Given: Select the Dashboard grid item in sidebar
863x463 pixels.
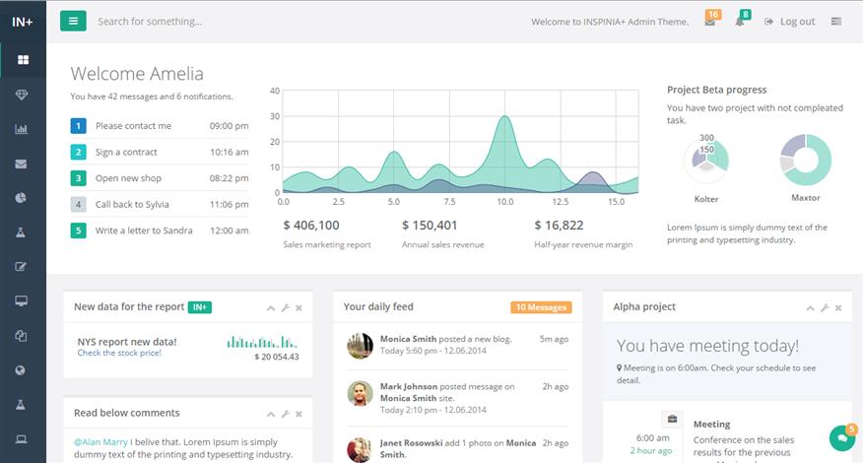Looking at the screenshot, I should pos(22,60).
